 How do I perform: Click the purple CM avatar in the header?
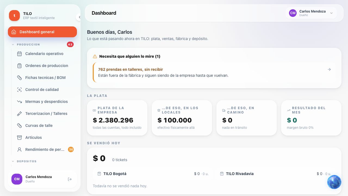coord(293,13)
